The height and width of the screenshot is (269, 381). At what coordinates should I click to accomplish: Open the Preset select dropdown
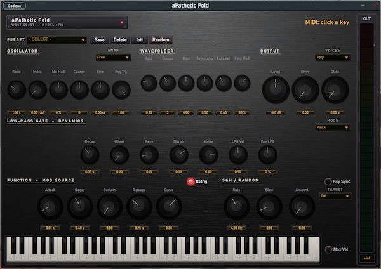pos(57,39)
